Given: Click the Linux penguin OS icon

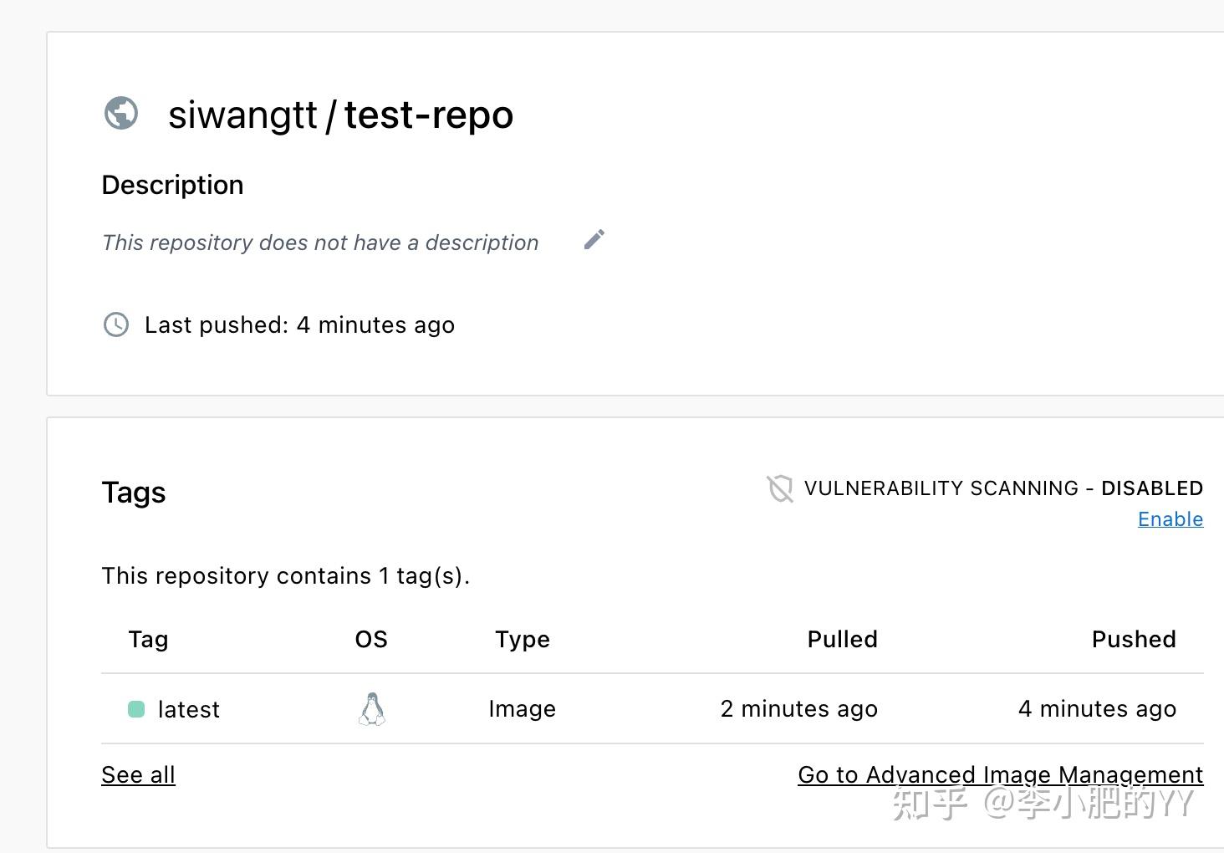Looking at the screenshot, I should 372,709.
